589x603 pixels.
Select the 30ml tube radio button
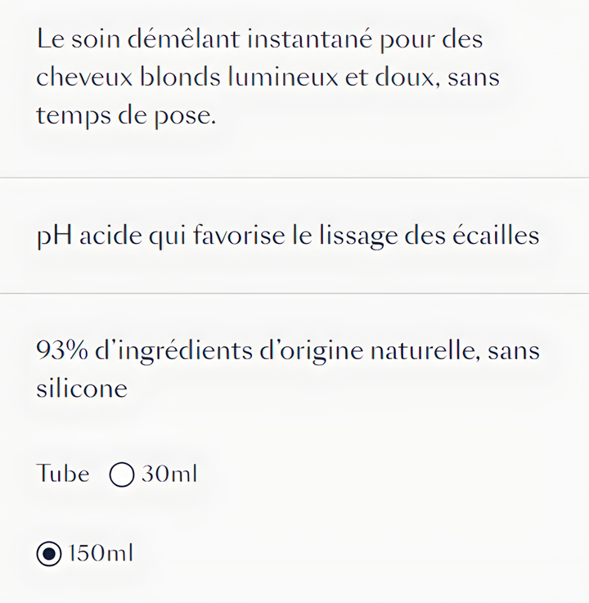click(x=122, y=475)
